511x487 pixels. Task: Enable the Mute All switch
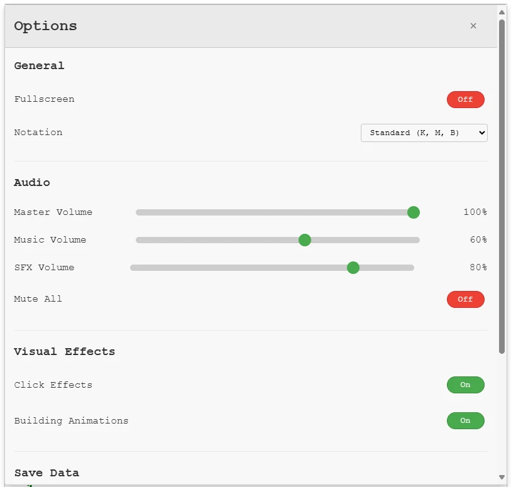465,299
